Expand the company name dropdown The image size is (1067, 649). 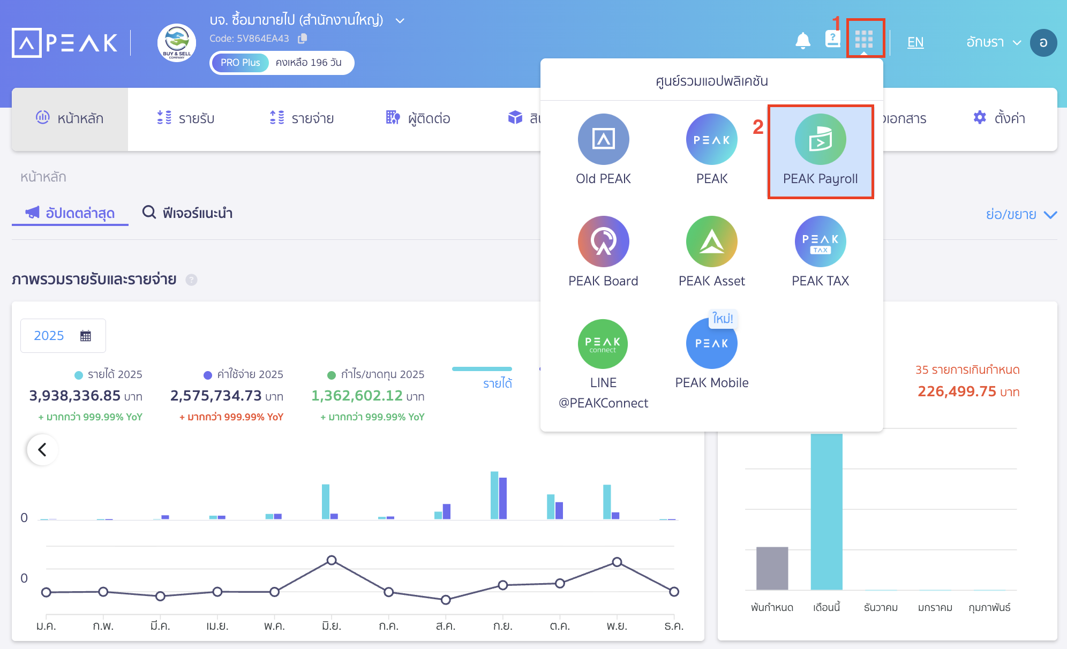pos(399,20)
